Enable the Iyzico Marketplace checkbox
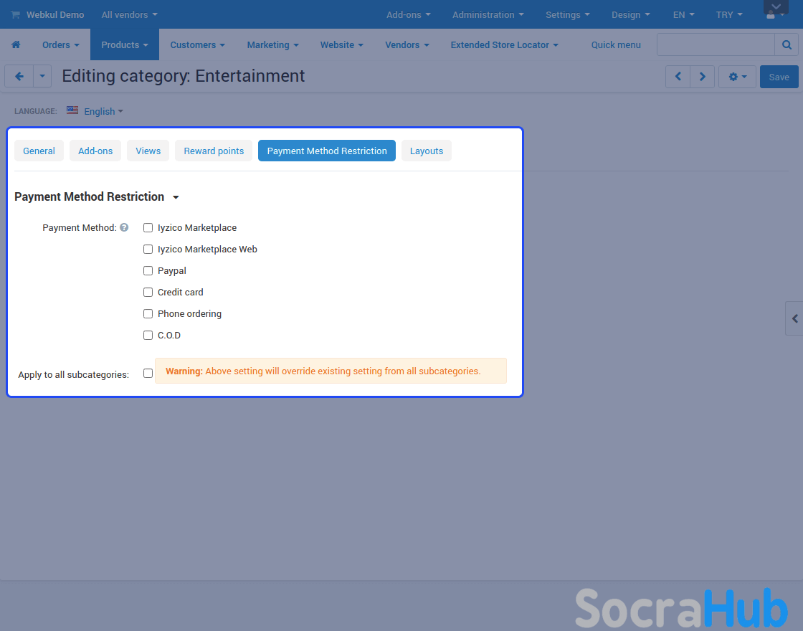The width and height of the screenshot is (803, 631). (x=148, y=228)
